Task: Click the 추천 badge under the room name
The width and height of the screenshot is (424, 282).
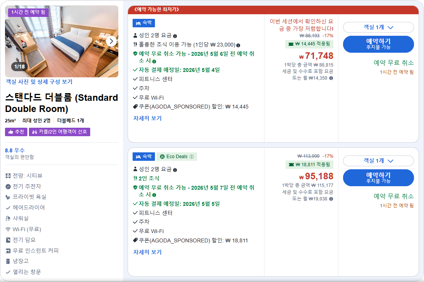Action: (x=16, y=132)
